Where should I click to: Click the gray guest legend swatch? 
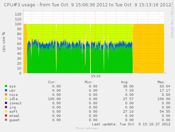point(6,120)
